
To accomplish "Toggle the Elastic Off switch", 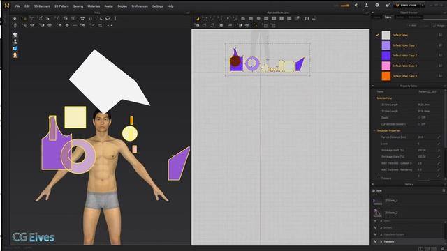I will 422,118.
